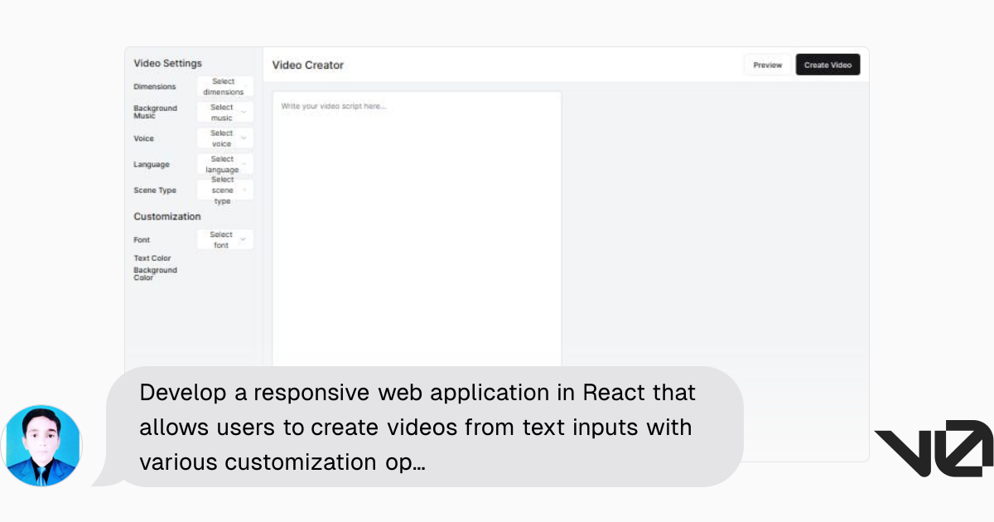This screenshot has height=522, width=994.
Task: Open the Voice select dropdown
Action: coord(225,138)
